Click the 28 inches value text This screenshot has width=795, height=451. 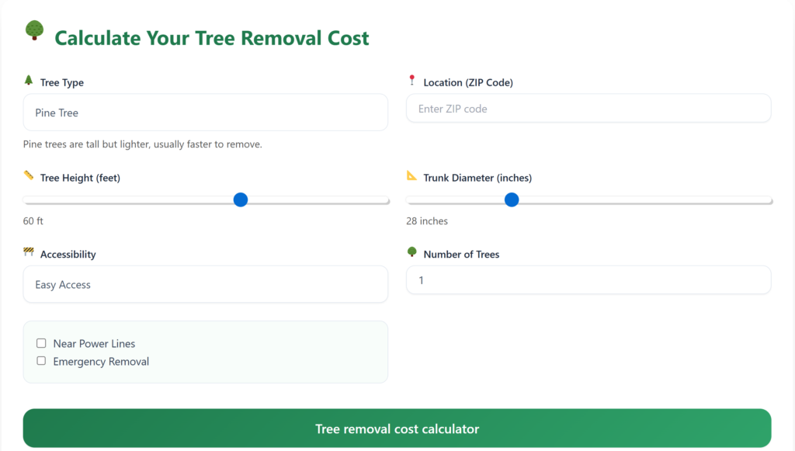[x=427, y=221]
